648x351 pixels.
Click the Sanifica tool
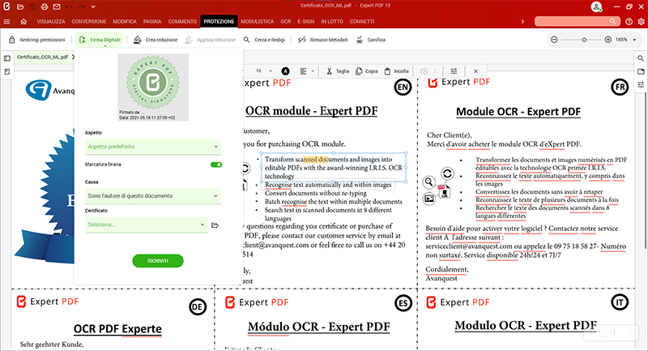tap(371, 40)
